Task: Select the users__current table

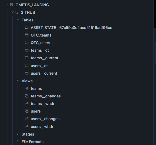Action: pyautogui.click(x=44, y=73)
